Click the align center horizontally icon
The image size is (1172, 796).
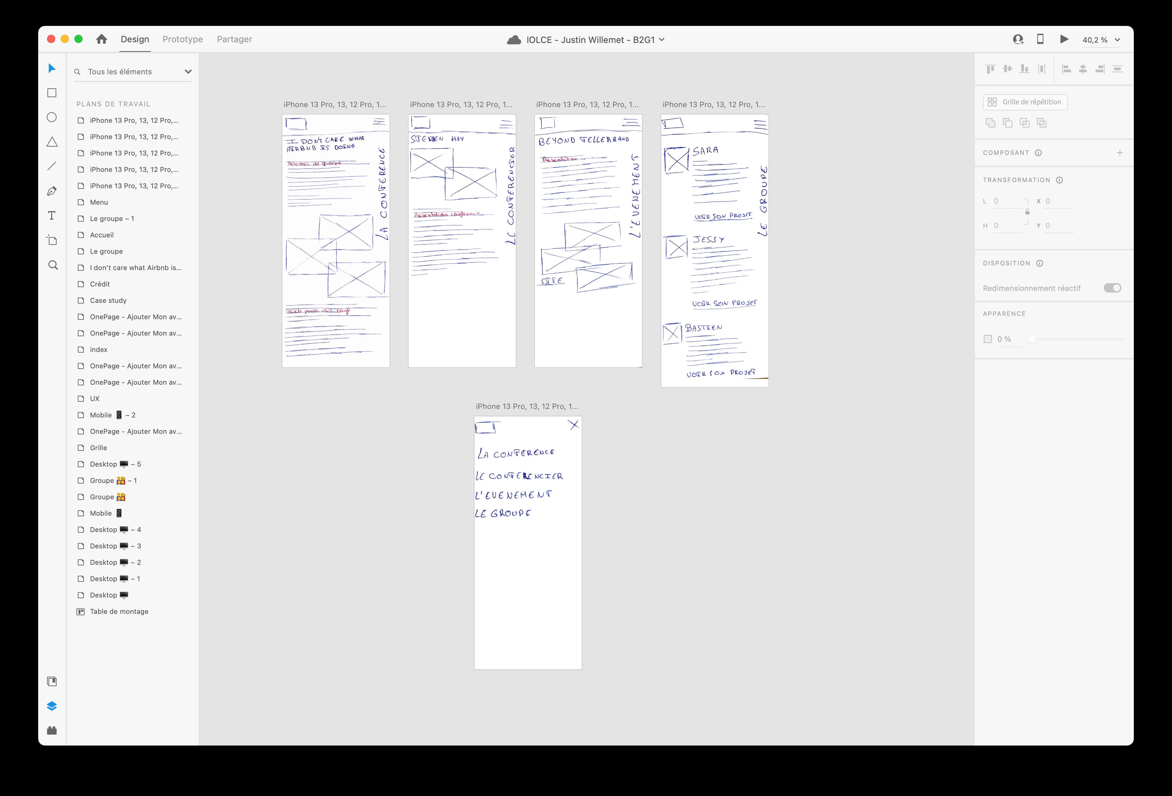click(1083, 69)
